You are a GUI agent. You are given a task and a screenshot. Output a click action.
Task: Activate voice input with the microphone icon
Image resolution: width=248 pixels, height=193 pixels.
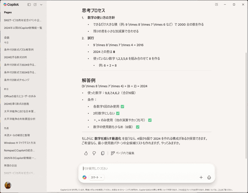click(209, 178)
